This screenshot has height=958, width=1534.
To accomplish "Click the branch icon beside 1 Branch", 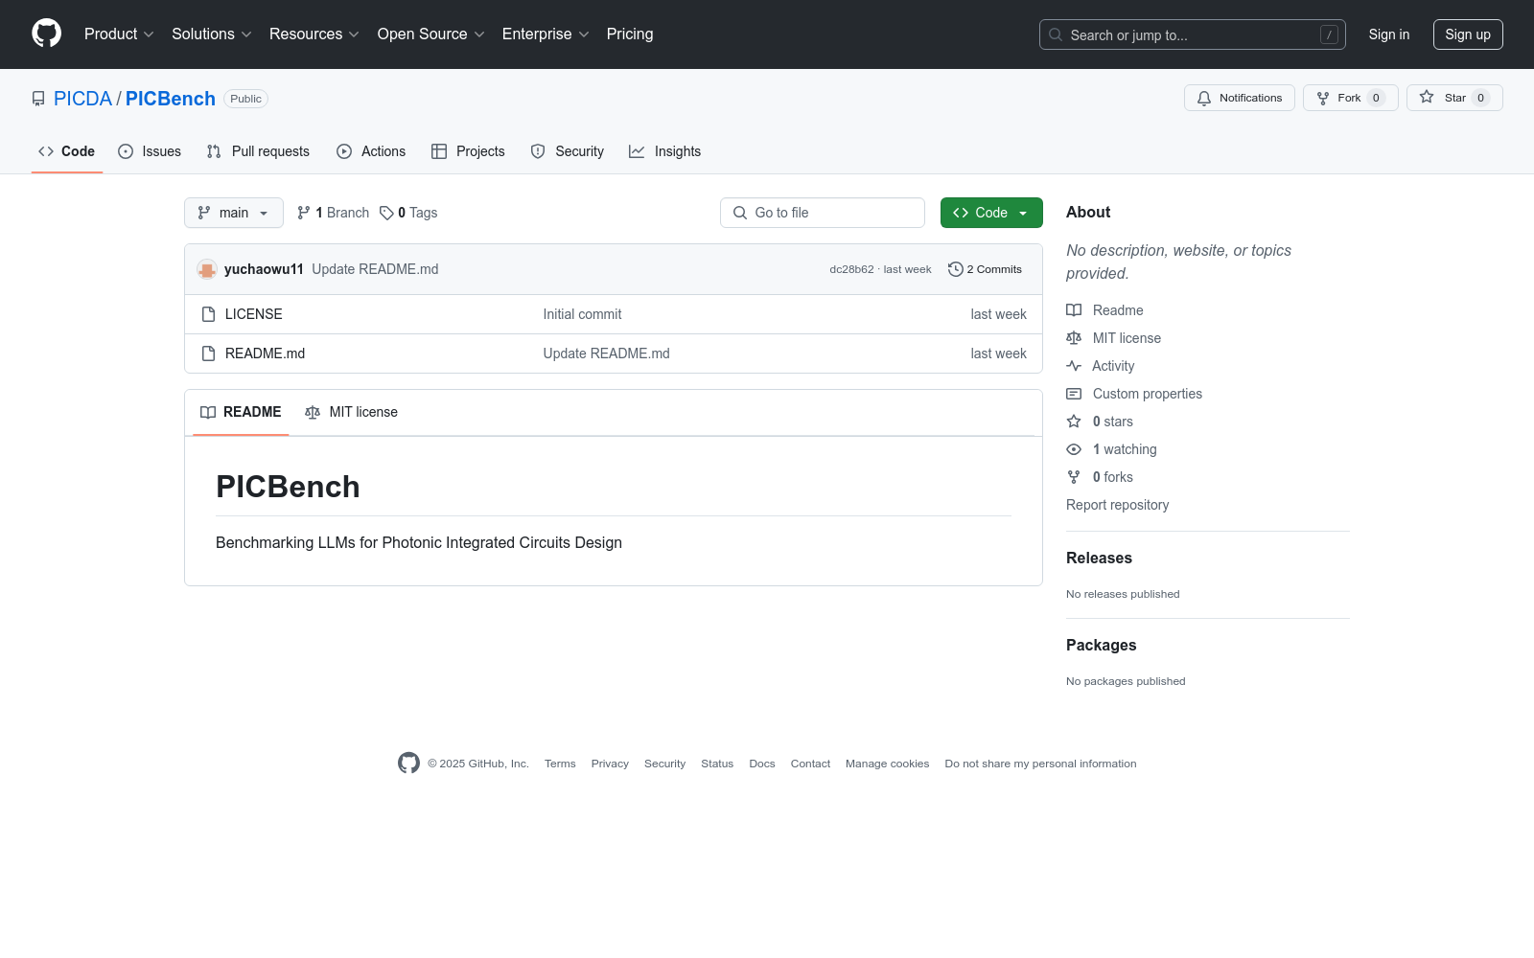I will (x=304, y=213).
